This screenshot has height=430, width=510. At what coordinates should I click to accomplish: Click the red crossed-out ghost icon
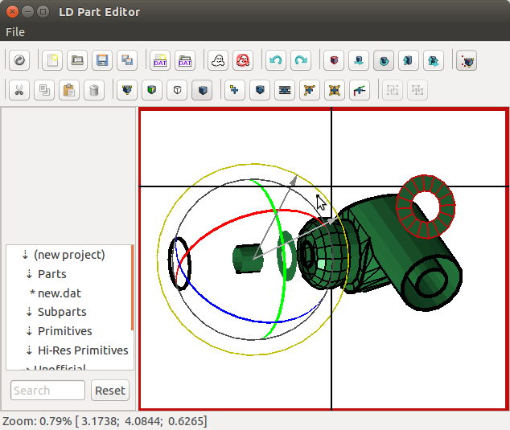[x=242, y=60]
